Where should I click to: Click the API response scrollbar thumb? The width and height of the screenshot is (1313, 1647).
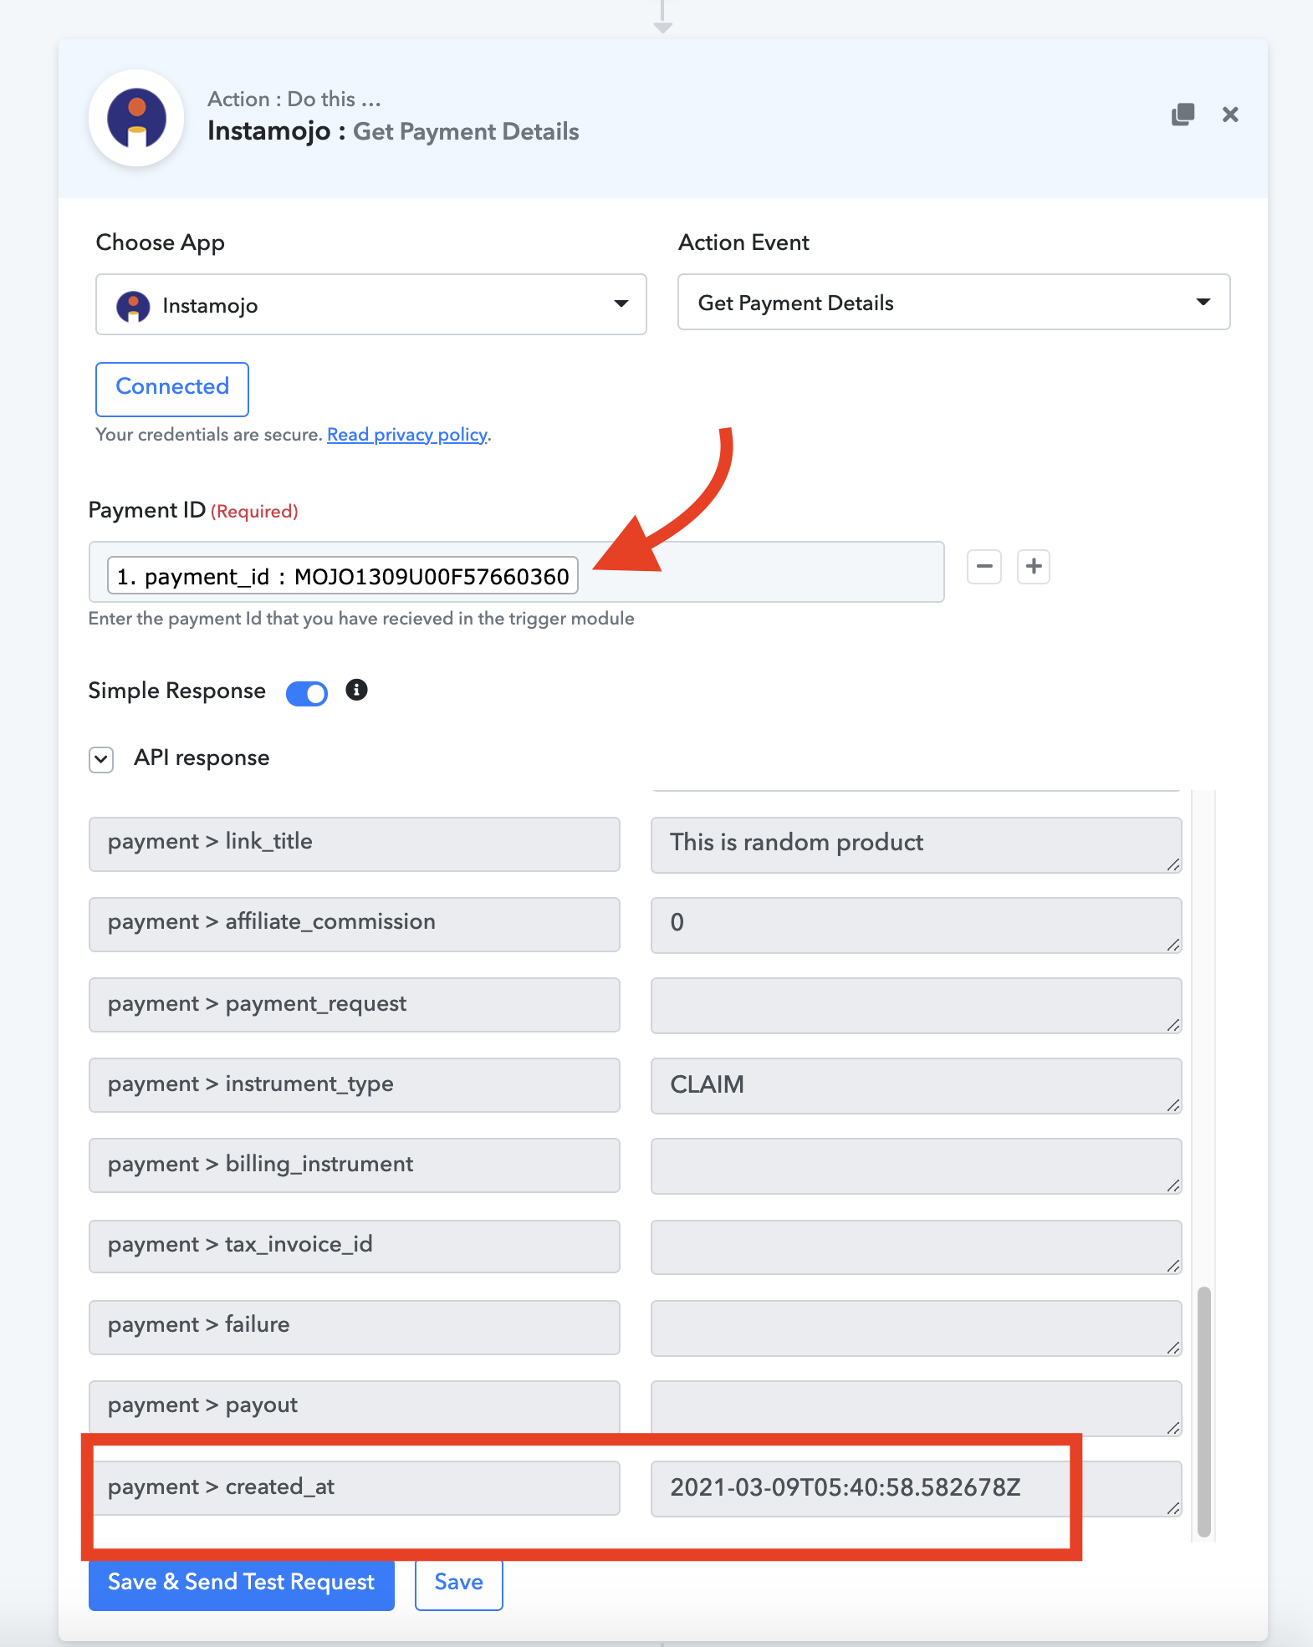tap(1203, 1411)
